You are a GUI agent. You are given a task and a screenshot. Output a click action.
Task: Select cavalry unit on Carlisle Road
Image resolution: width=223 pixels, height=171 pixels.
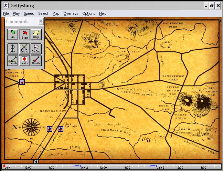[22, 82]
